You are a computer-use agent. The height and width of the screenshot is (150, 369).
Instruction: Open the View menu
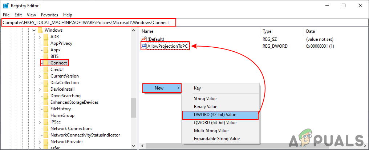point(31,15)
